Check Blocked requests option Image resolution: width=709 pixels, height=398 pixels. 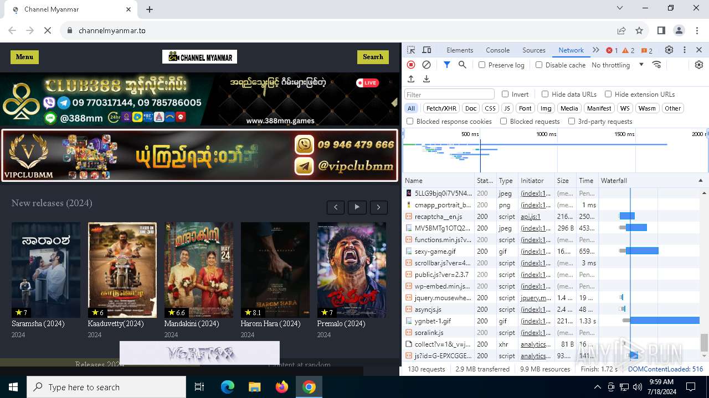tap(504, 121)
